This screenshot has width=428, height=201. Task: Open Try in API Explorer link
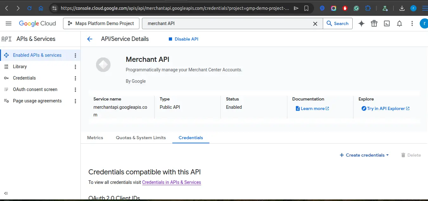(386, 108)
